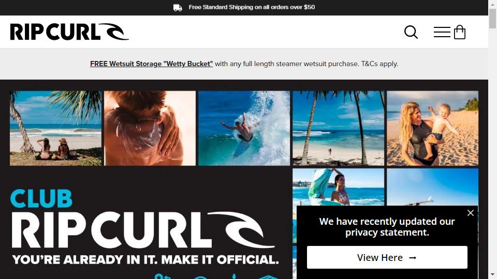
Task: Close the privacy statement popup
Action: [471, 213]
